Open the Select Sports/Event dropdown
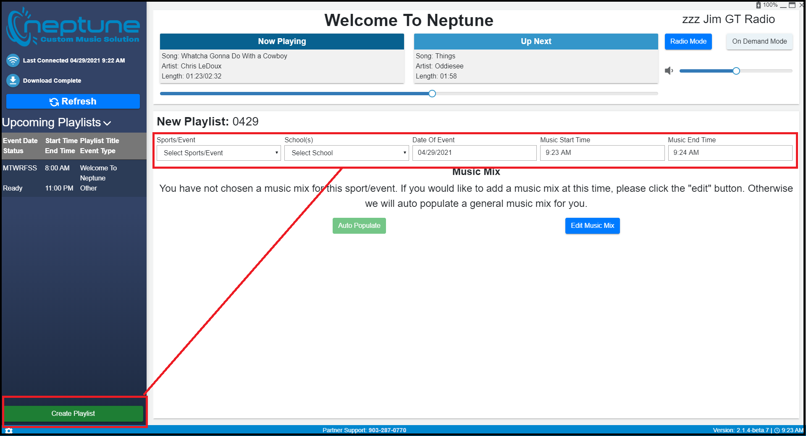 click(x=218, y=153)
